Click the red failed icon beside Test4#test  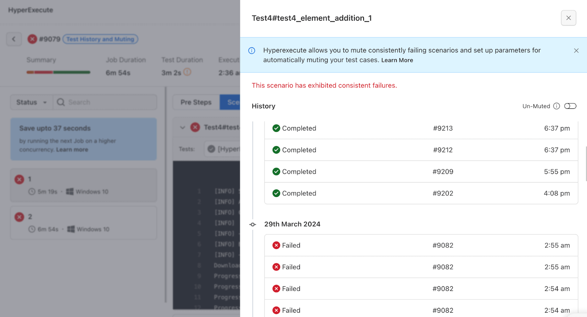click(x=195, y=127)
